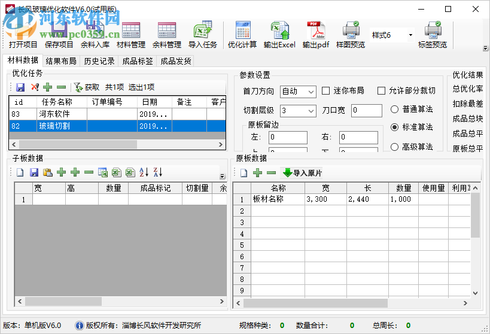The width and height of the screenshot is (490, 334).
Task: Switch to the 历史记录 tab
Action: (x=99, y=61)
